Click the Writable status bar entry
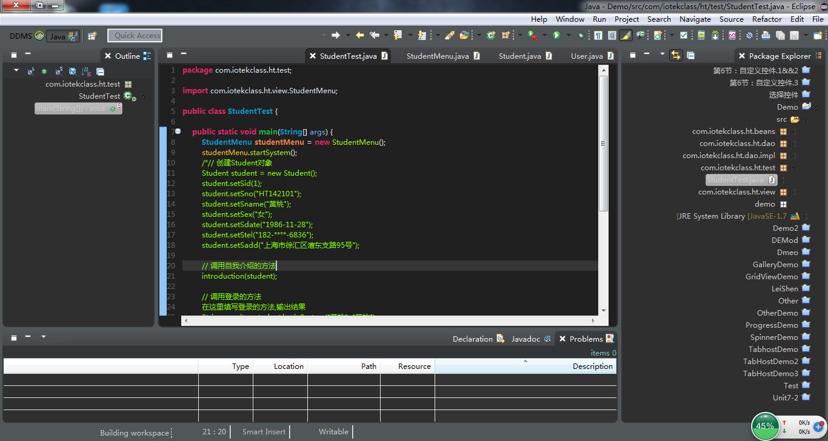Image resolution: width=828 pixels, height=441 pixels. (333, 432)
